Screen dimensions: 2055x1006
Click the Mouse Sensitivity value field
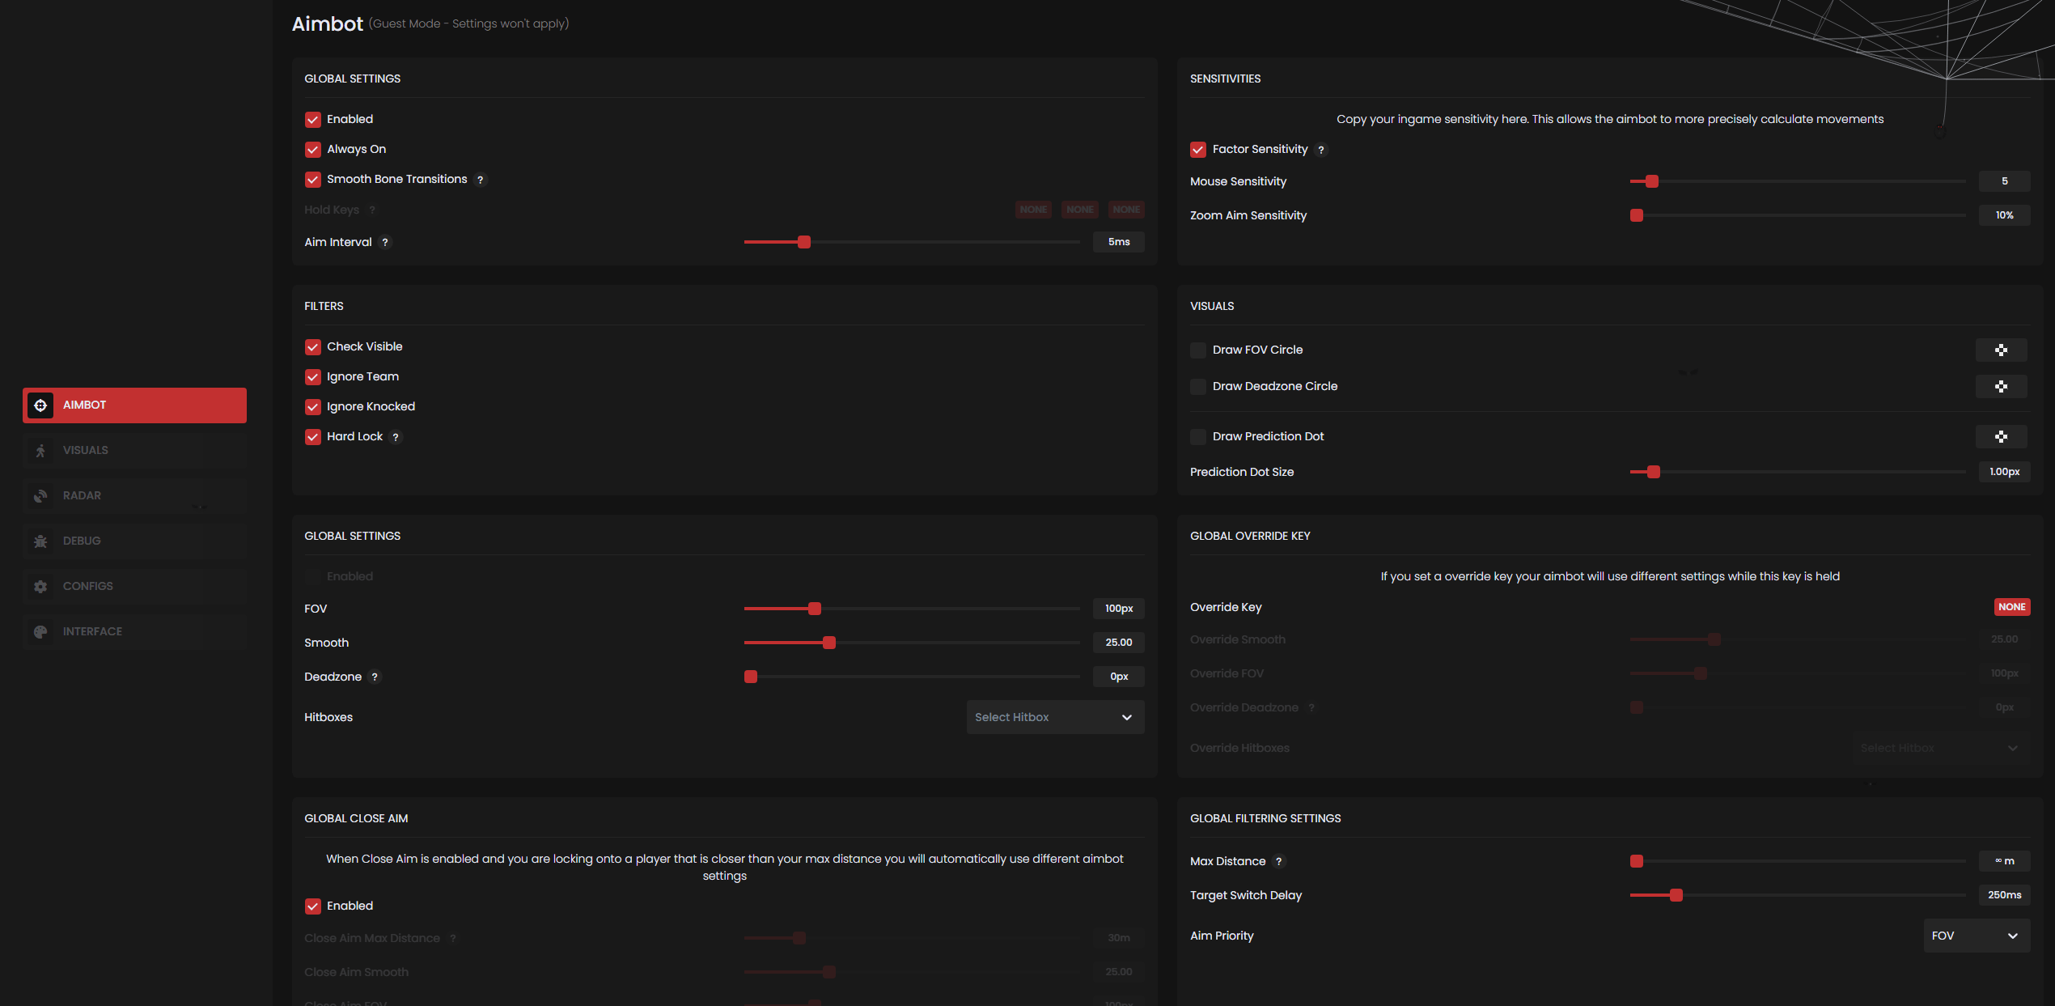click(x=2003, y=181)
